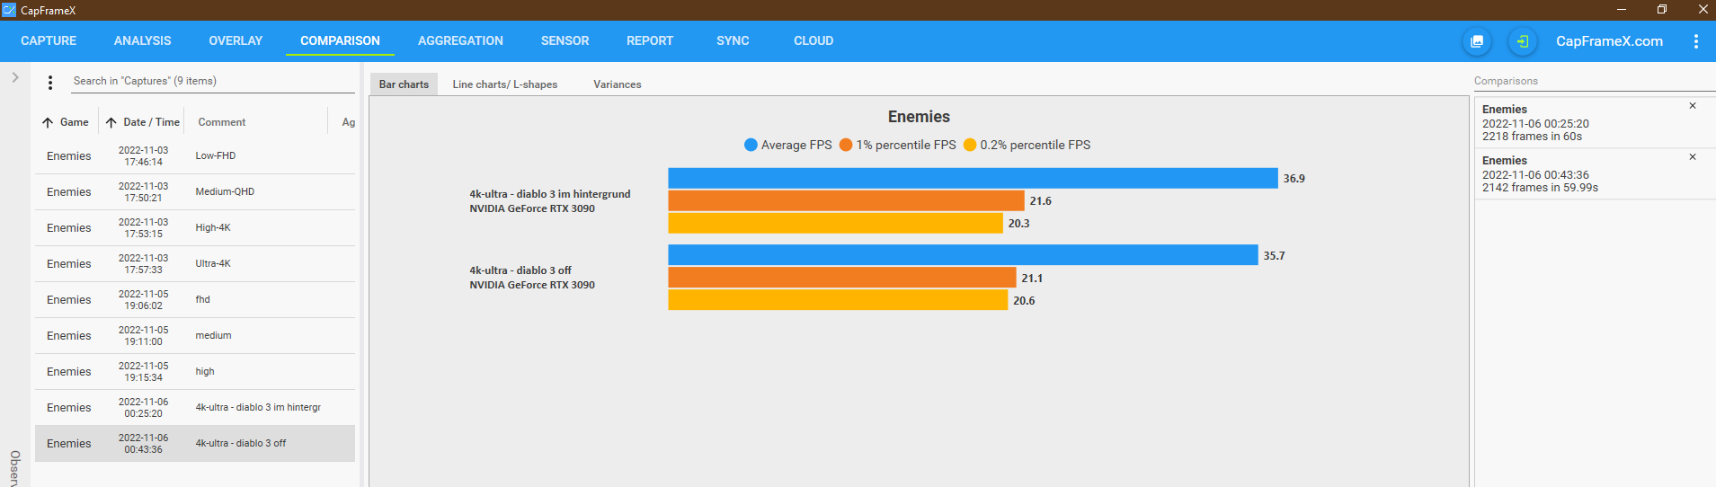Click the green login icon button
This screenshot has width=1716, height=487.
pos(1522,41)
